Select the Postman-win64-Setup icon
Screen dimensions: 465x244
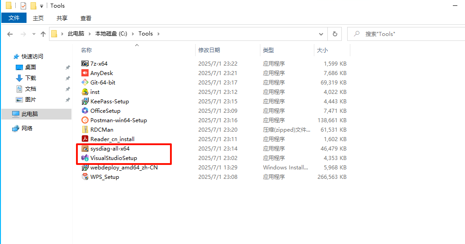[85, 120]
